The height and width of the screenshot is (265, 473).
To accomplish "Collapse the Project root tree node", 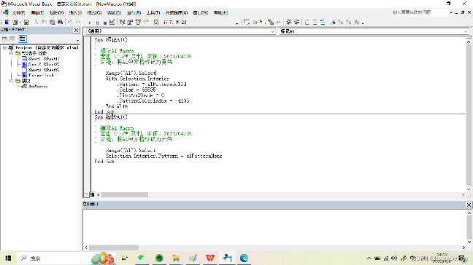I will (5, 47).
